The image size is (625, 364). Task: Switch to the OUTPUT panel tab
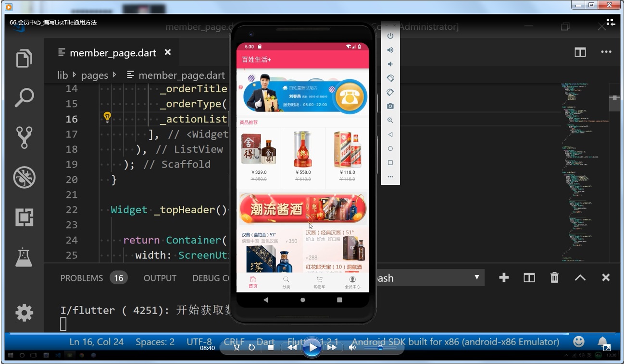(160, 278)
